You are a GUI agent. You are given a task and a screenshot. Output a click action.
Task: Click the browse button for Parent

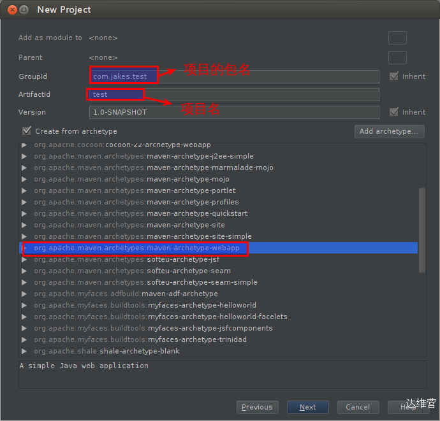pyautogui.click(x=397, y=58)
